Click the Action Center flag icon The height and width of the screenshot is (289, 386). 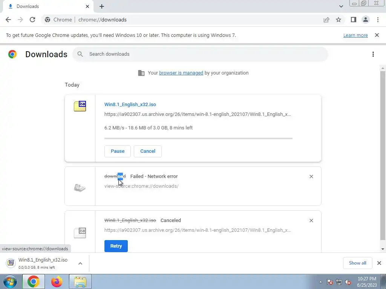click(330, 282)
